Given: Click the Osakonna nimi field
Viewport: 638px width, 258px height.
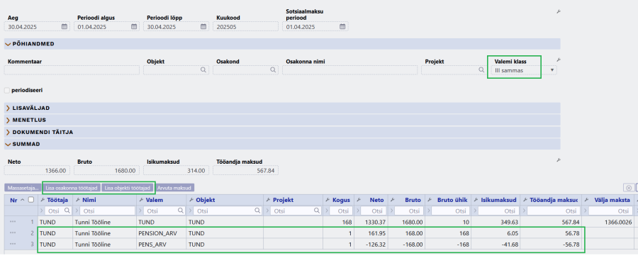Looking at the screenshot, I should click(350, 70).
